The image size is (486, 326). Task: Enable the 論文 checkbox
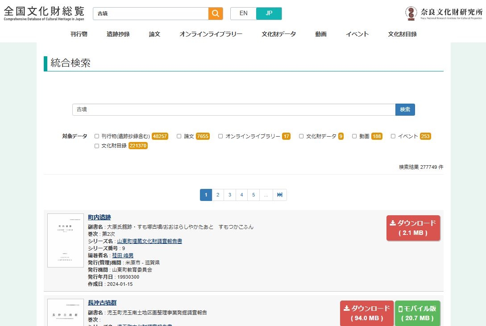pos(179,136)
